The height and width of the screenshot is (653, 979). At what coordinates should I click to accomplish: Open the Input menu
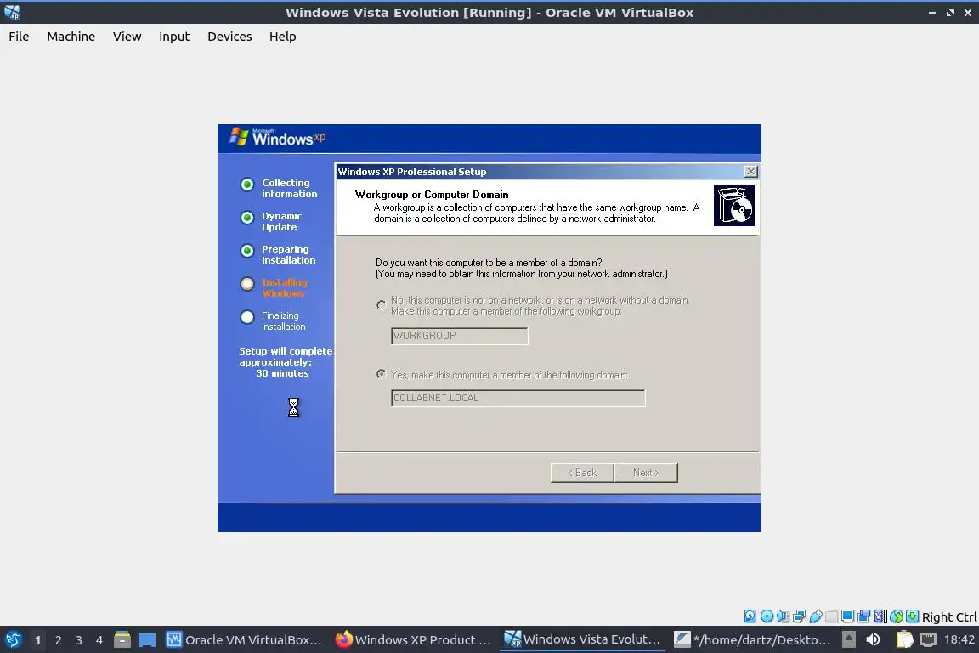(174, 37)
